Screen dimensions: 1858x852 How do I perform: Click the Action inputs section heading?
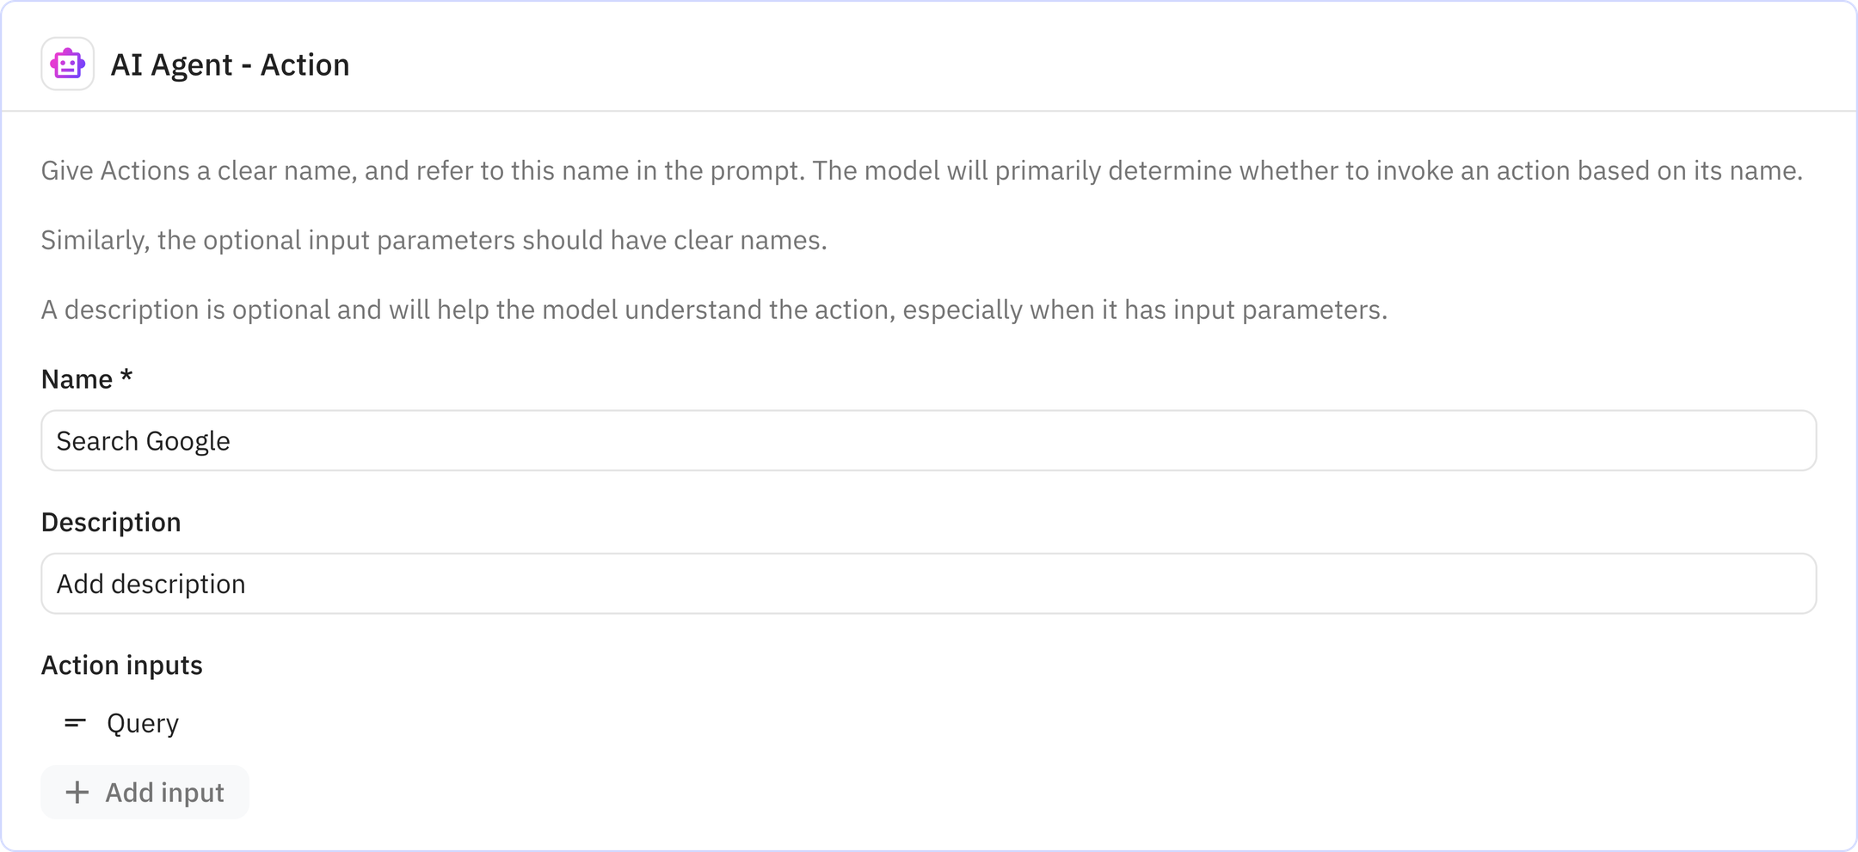122,665
